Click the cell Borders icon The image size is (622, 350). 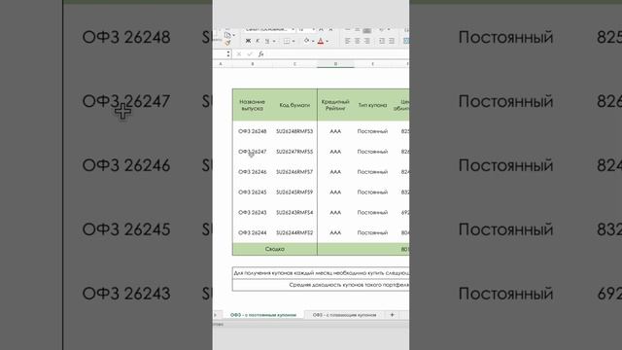(x=287, y=41)
